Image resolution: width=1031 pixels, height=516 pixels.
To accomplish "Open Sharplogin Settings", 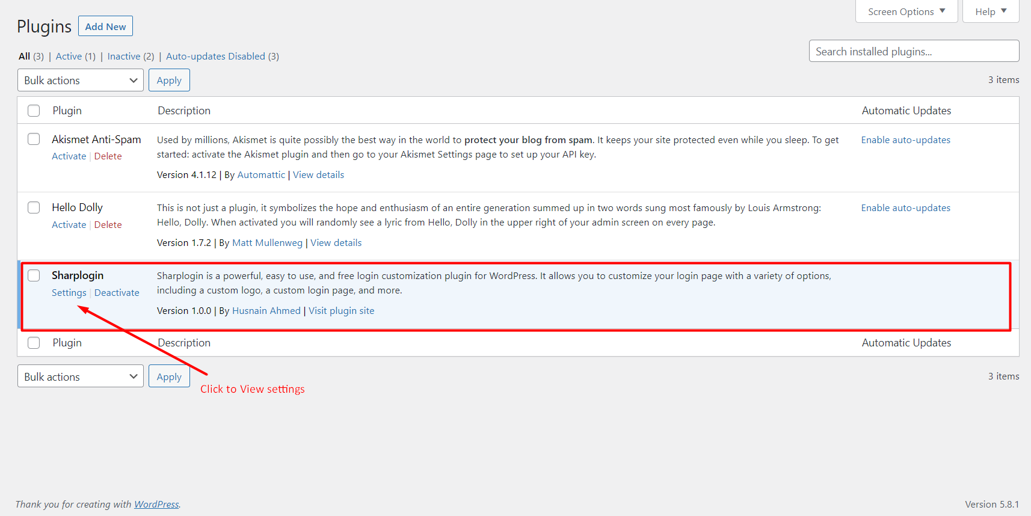I will point(69,292).
